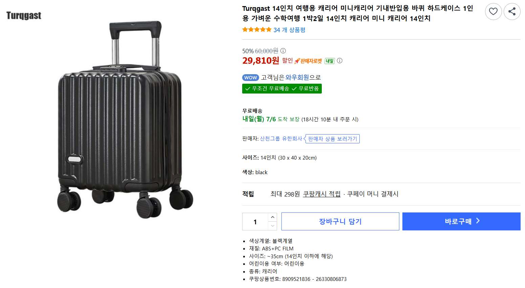Image resolution: width=525 pixels, height=288 pixels.
Task: Click the info icon beside 내일 badge
Action: tap(339, 61)
